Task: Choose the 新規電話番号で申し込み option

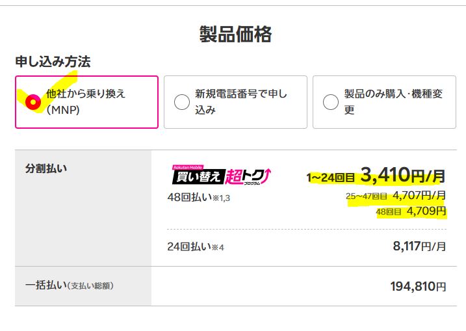Action: tap(182, 102)
